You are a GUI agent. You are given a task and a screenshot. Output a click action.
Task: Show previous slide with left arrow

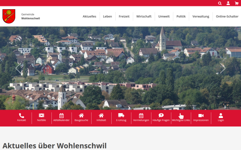[18, 68]
